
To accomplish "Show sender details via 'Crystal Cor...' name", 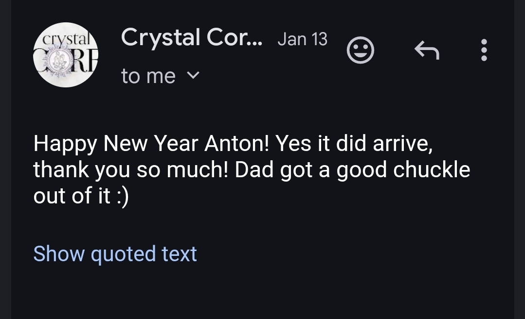I will coord(191,38).
